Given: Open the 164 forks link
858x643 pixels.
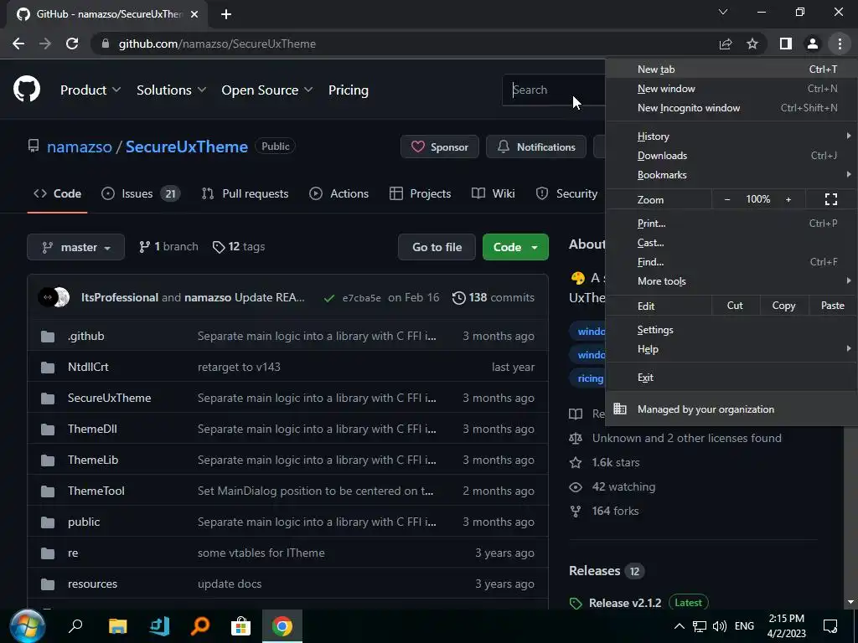Looking at the screenshot, I should click(615, 512).
